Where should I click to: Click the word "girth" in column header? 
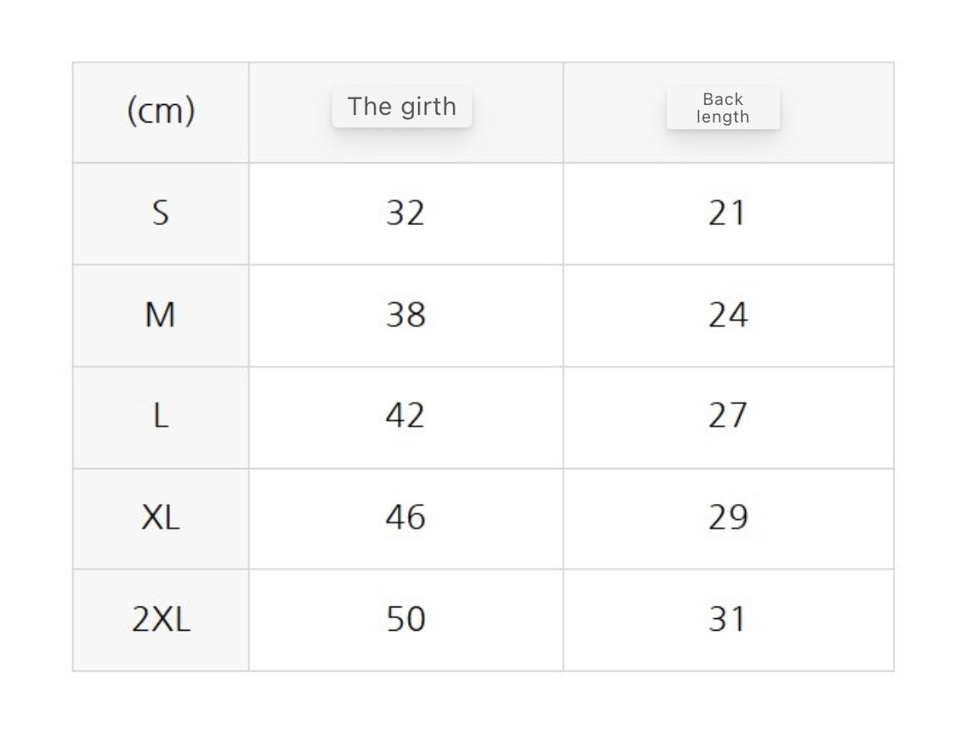point(428,107)
